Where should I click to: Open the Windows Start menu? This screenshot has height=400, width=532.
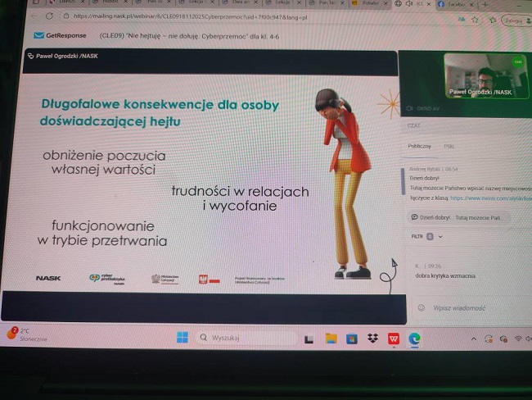[x=182, y=337]
